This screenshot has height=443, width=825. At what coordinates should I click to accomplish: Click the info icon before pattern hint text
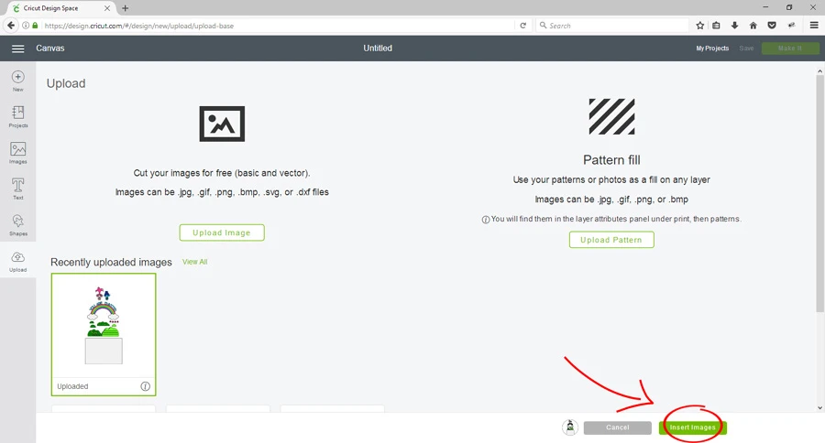[486, 220]
